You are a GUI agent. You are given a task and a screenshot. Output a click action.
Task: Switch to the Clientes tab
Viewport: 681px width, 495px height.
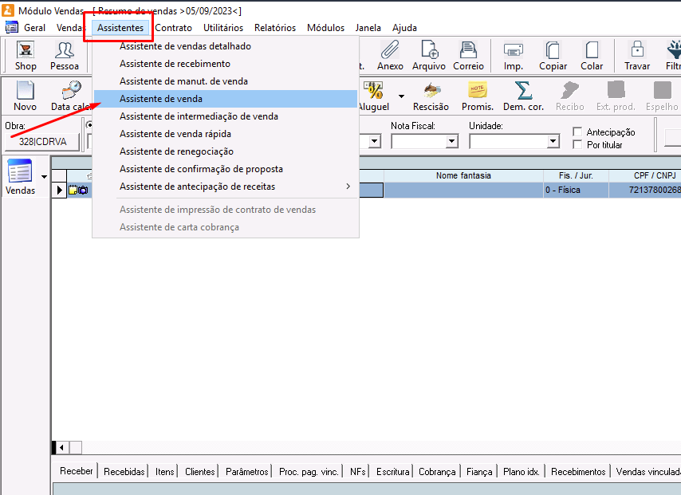[x=200, y=472]
